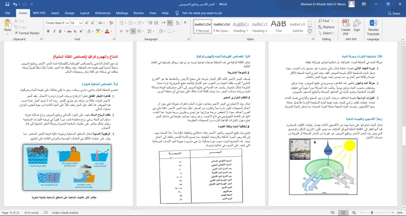Apply strikethrough to text
Screen dimensions: 406x216
pyautogui.click(x=69, y=31)
